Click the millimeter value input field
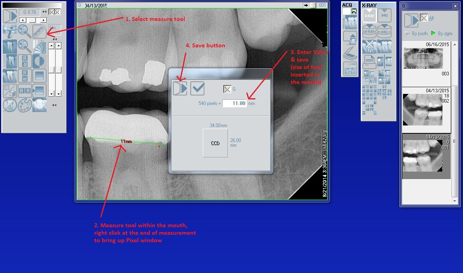The image size is (463, 273). point(234,103)
